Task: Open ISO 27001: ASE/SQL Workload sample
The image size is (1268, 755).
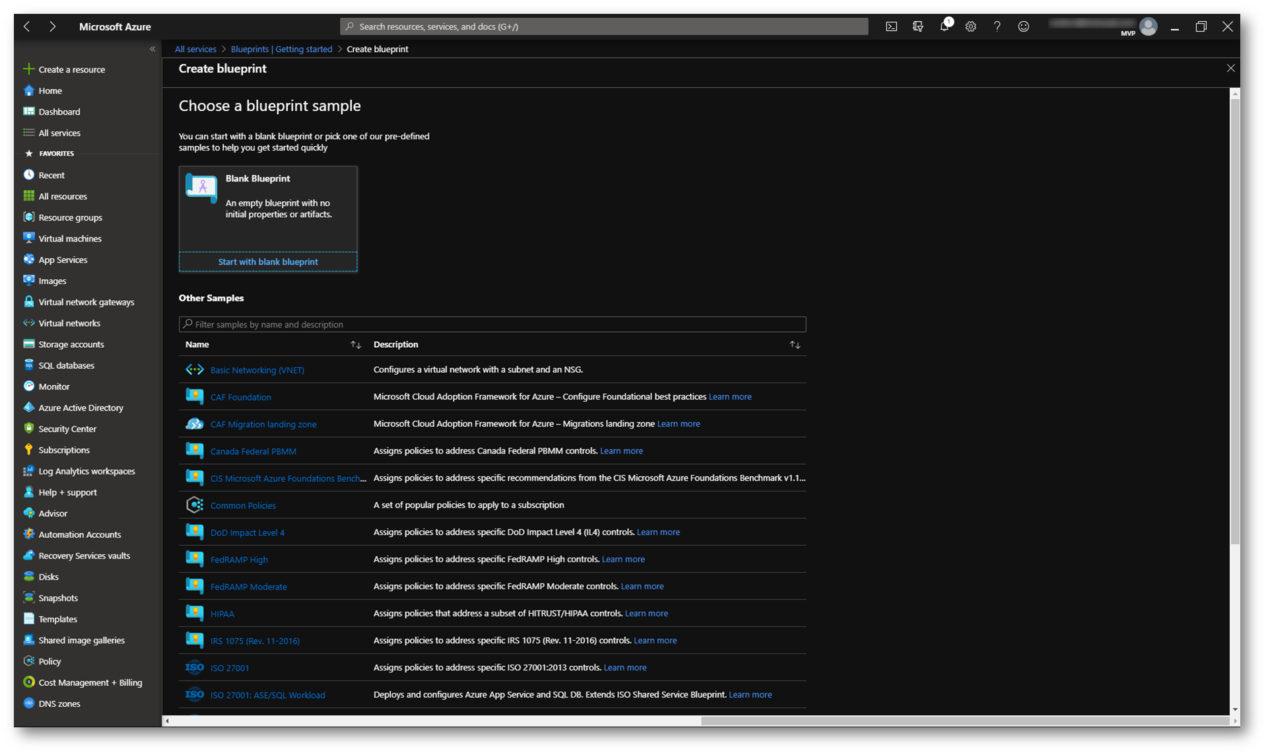Action: pyautogui.click(x=267, y=694)
